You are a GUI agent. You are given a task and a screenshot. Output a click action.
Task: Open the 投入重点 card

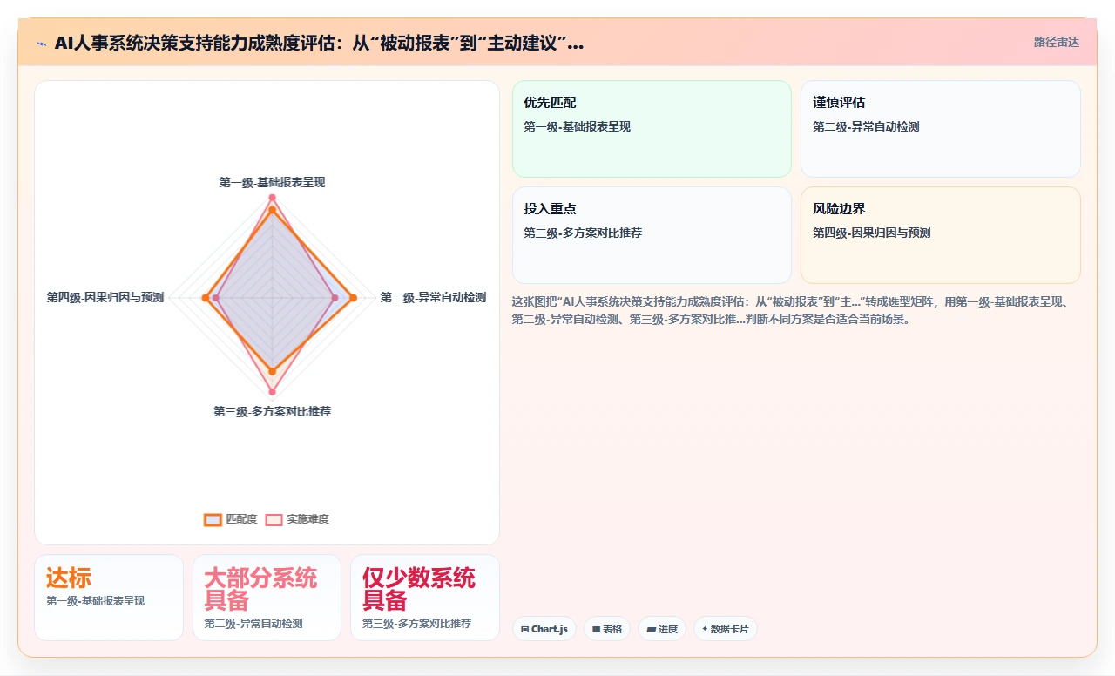pos(652,235)
